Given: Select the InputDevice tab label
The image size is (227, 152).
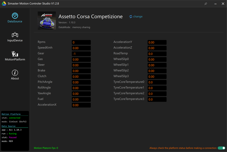Looking at the screenshot, I should click(15, 40).
